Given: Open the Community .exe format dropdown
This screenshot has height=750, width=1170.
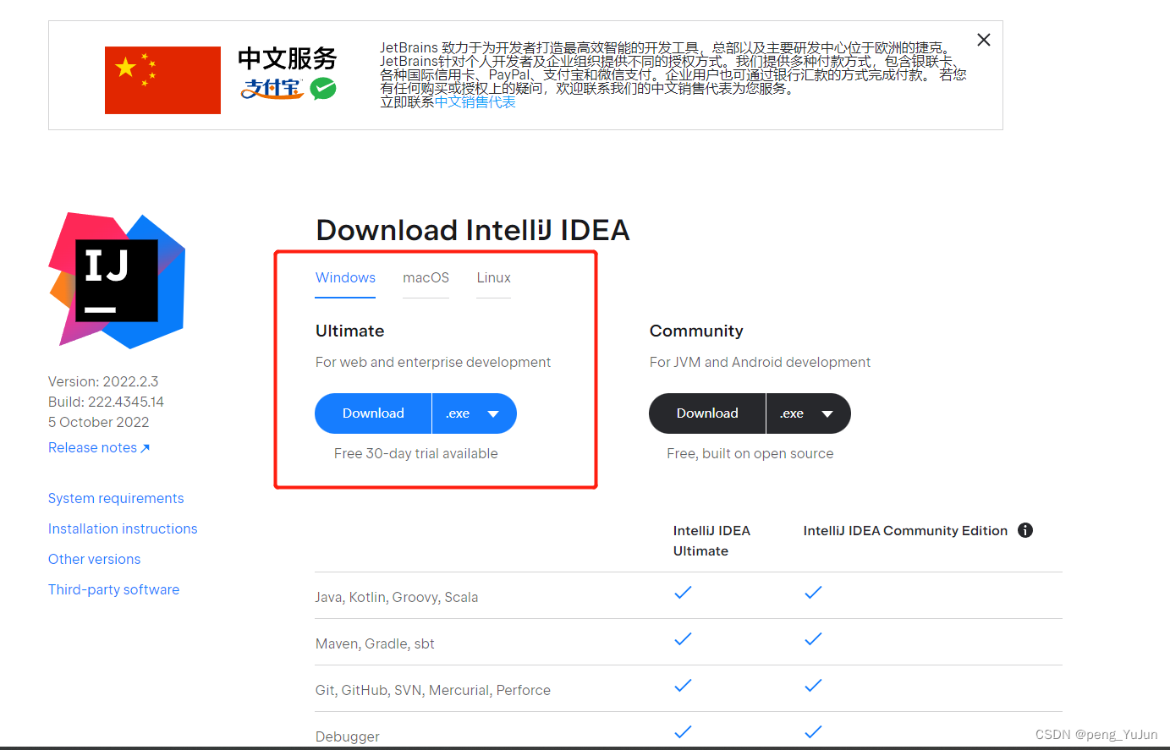Looking at the screenshot, I should coord(808,413).
